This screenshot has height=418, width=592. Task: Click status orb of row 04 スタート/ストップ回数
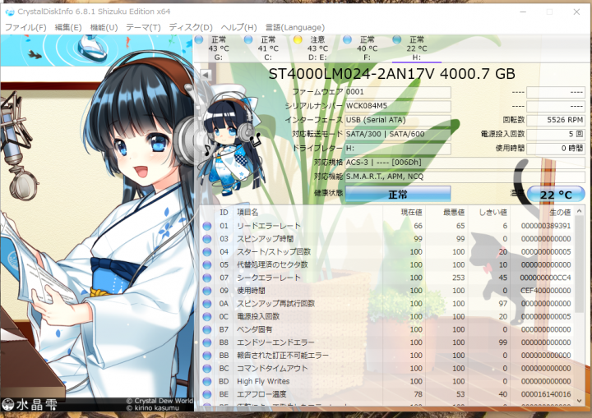point(207,252)
